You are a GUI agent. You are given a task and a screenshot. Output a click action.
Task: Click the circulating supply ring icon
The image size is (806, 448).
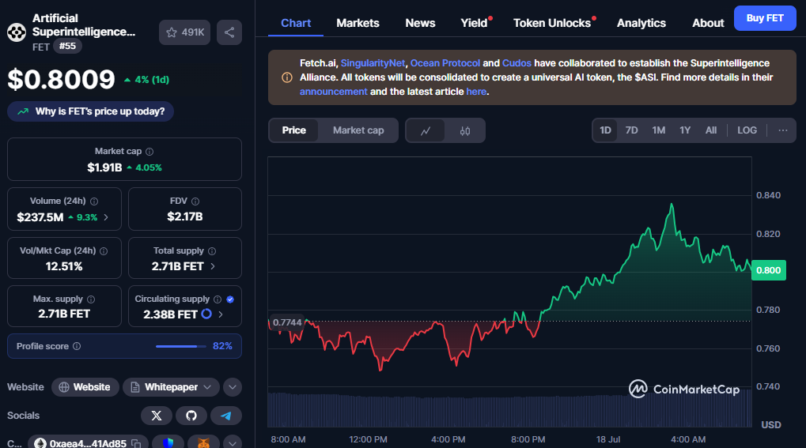[206, 314]
